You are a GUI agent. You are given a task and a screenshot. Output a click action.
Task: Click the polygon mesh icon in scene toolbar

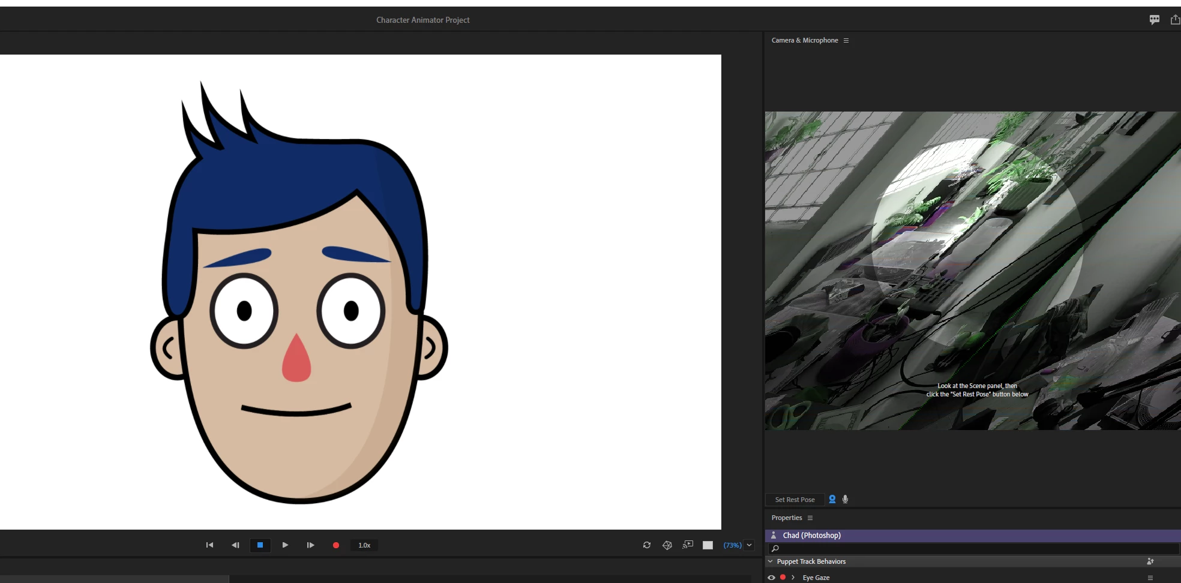[667, 545]
